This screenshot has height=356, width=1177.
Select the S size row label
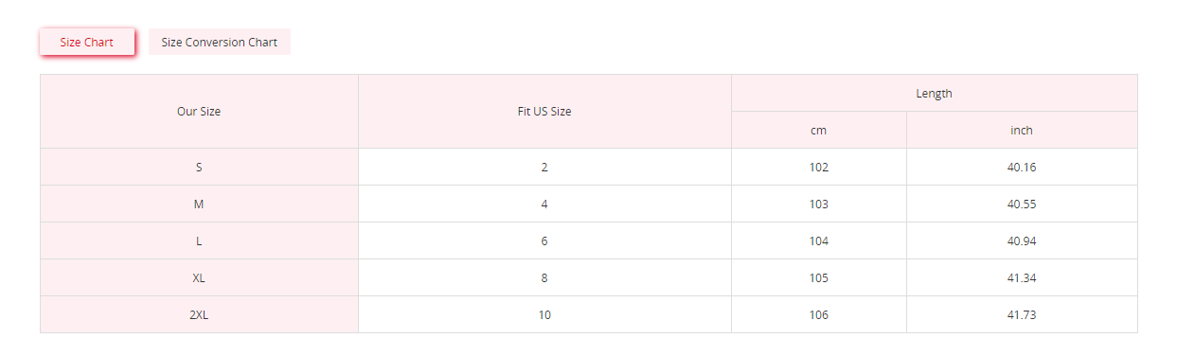point(199,167)
